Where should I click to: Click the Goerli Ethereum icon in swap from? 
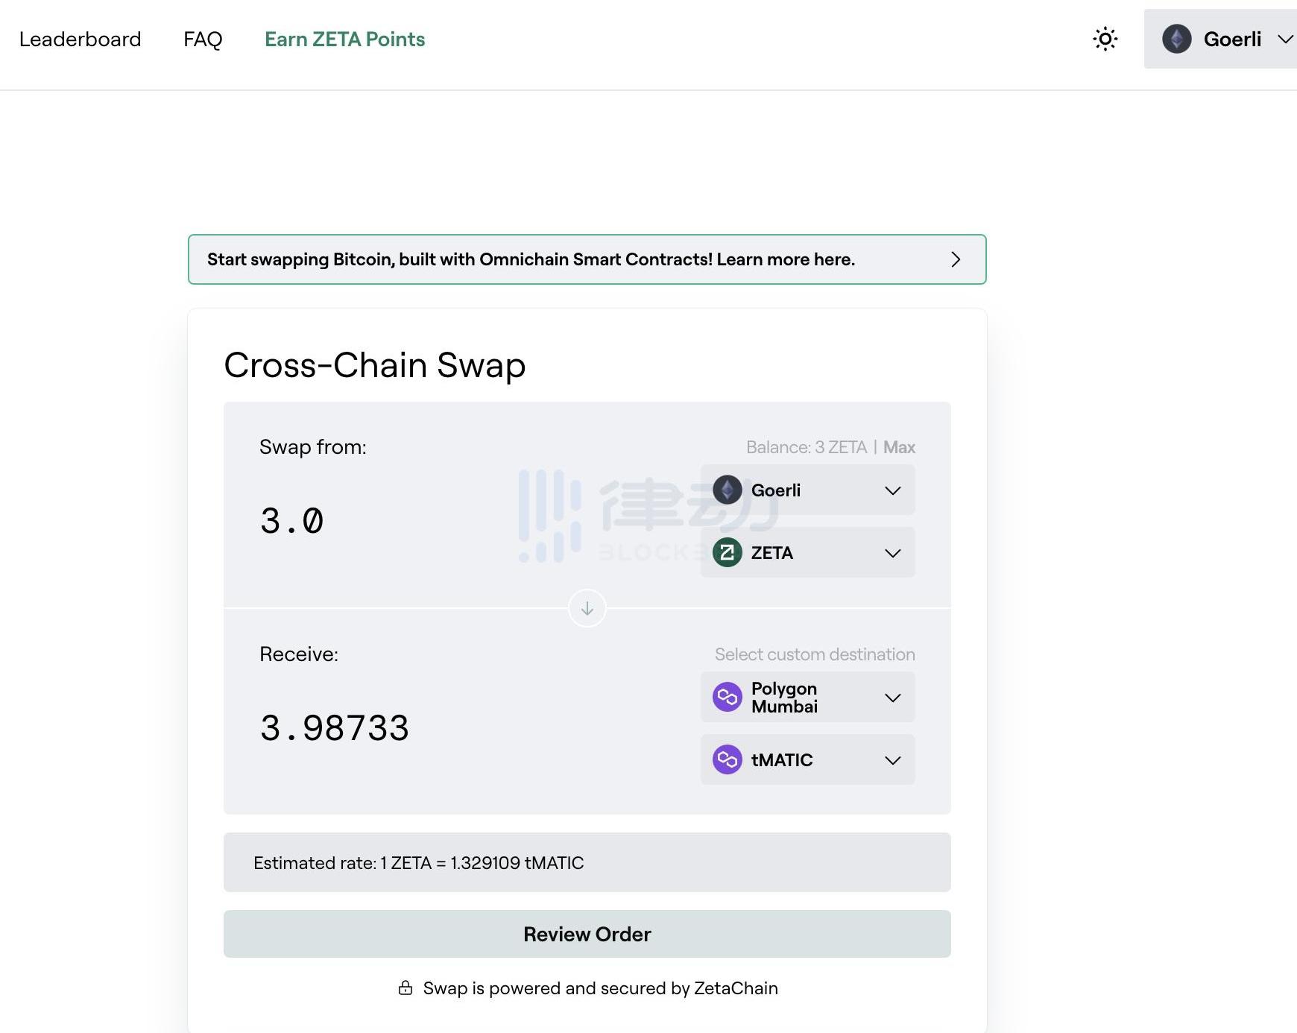727,490
